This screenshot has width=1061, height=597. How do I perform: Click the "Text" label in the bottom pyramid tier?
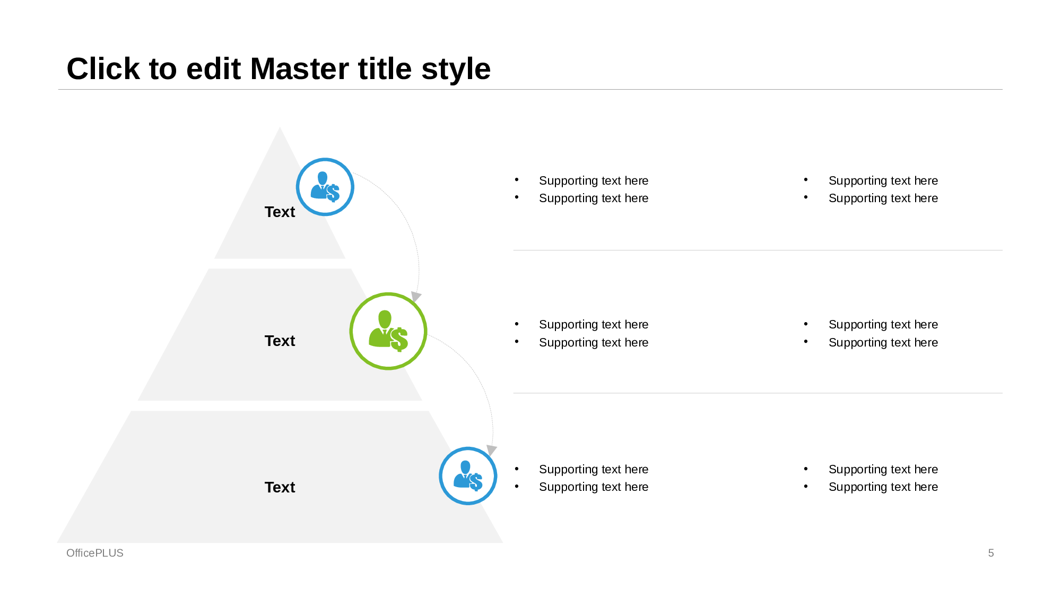(280, 487)
